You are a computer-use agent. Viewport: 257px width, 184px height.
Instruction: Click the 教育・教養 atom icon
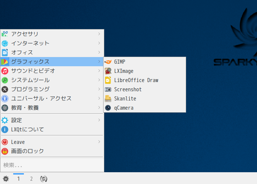pos(5,108)
